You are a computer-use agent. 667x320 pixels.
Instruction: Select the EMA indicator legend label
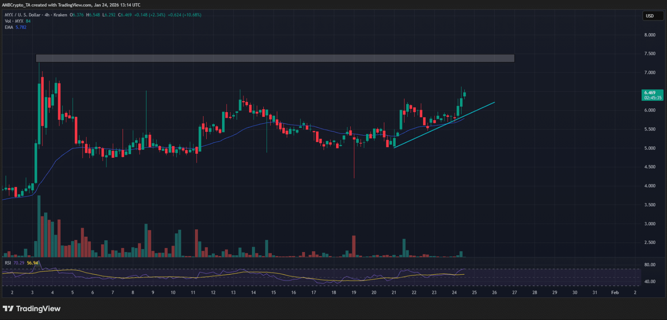9,27
